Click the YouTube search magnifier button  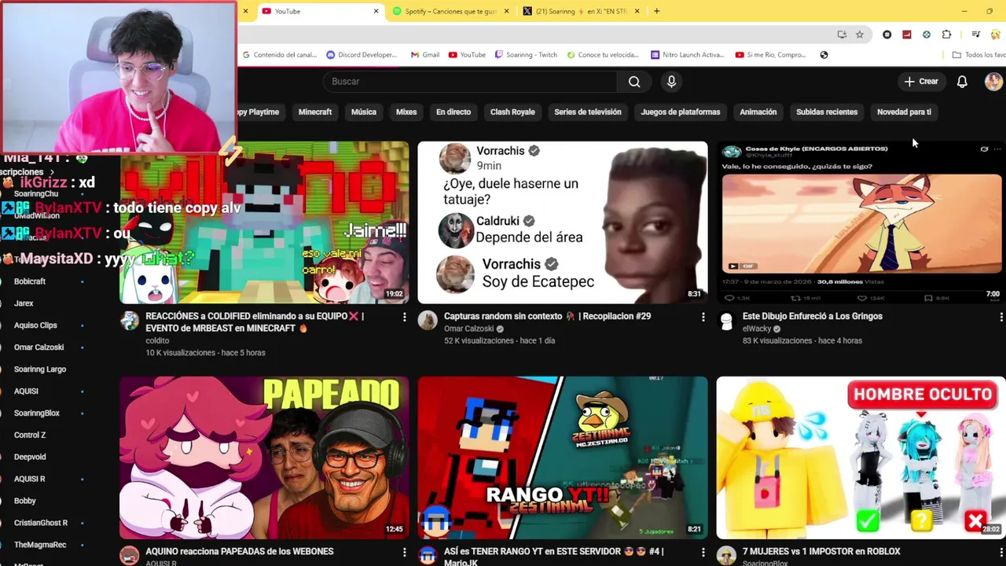coord(634,82)
